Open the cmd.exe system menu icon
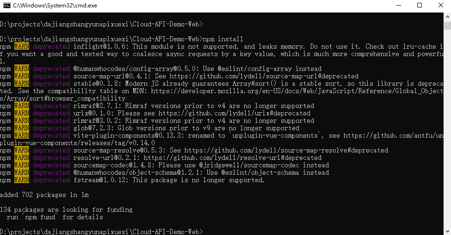The width and height of the screenshot is (451, 235). (x=6, y=6)
